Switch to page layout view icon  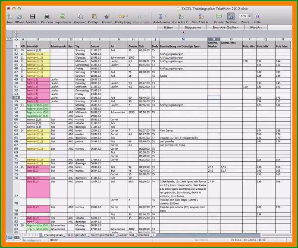tap(17, 237)
